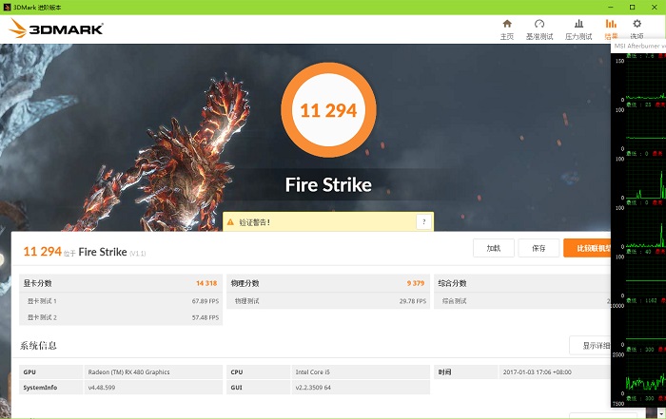Click the 保存 (Save) button
Image resolution: width=666 pixels, height=419 pixels.
[539, 248]
